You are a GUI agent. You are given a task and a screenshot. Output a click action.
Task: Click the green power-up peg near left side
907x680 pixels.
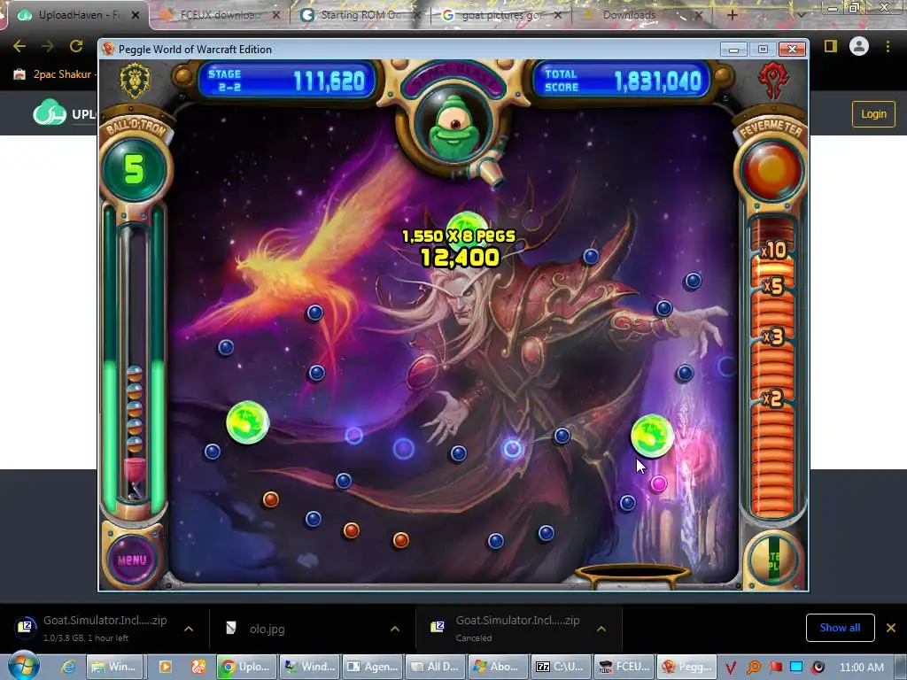click(248, 422)
